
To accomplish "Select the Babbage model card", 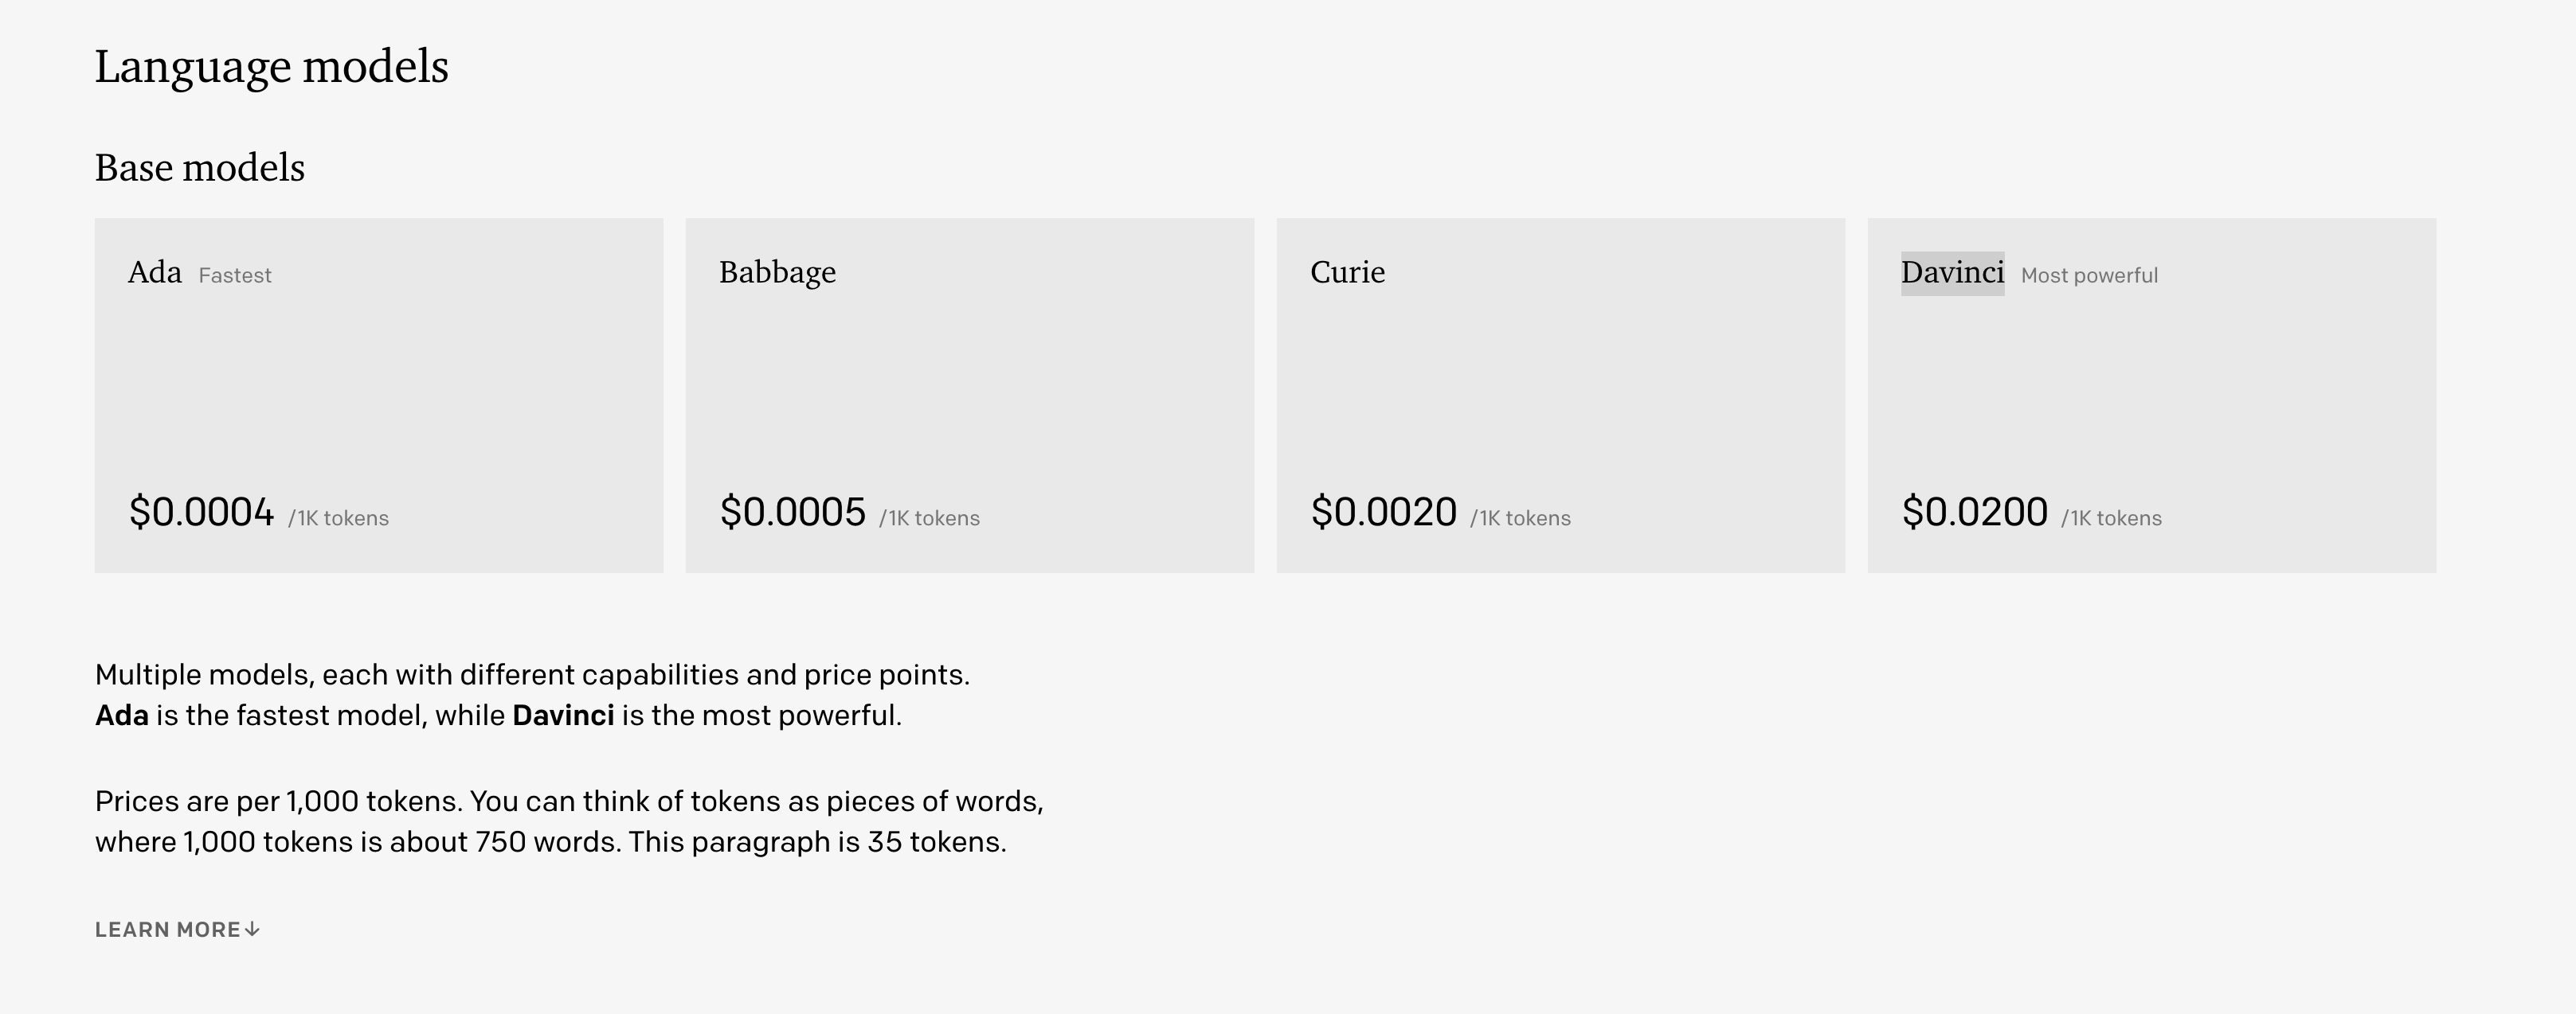I will [970, 396].
